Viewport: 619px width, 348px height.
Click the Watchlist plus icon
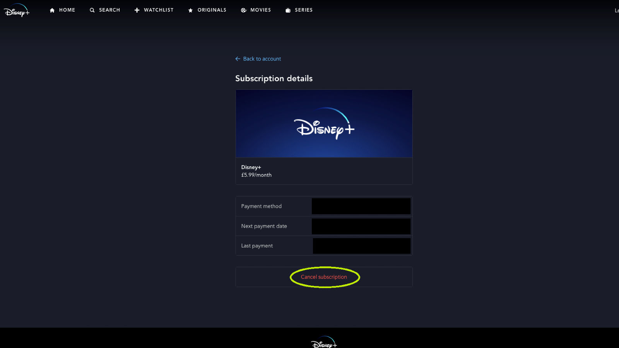(137, 10)
